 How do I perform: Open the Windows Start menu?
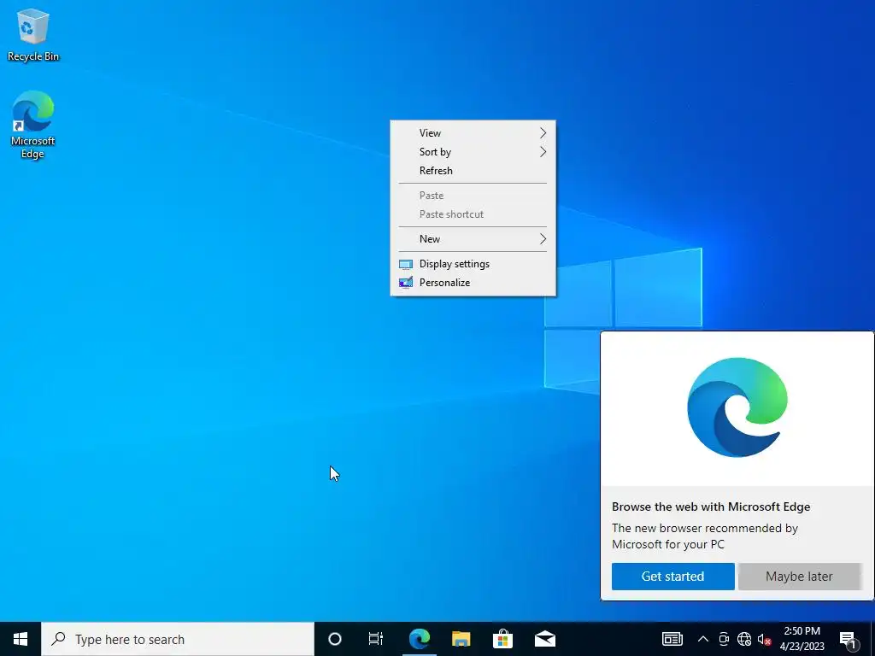click(x=21, y=639)
